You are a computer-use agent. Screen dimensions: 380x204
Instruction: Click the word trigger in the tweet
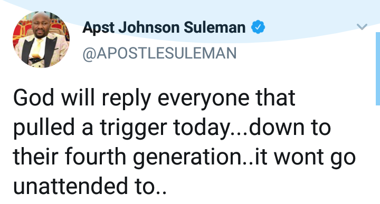[134, 128]
